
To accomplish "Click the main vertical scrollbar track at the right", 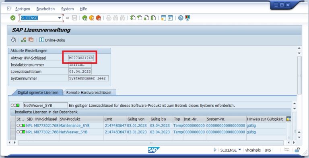I will (299, 75).
